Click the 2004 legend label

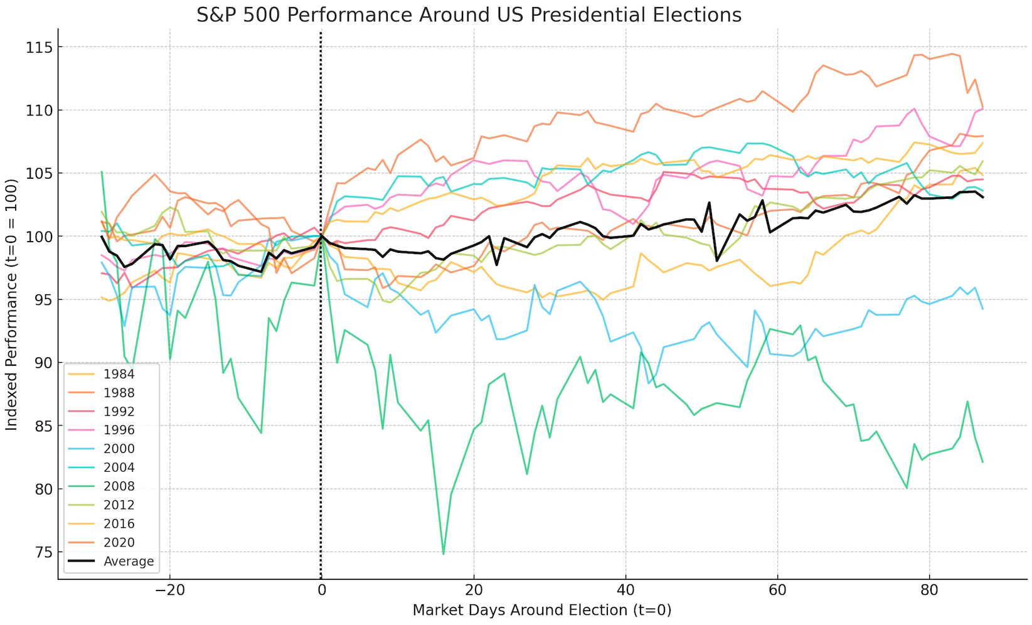click(x=119, y=467)
